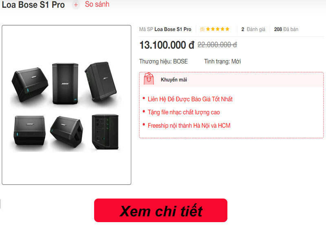Click the bottom-left horizontal speaker image
The image size is (326, 227).
click(30, 130)
